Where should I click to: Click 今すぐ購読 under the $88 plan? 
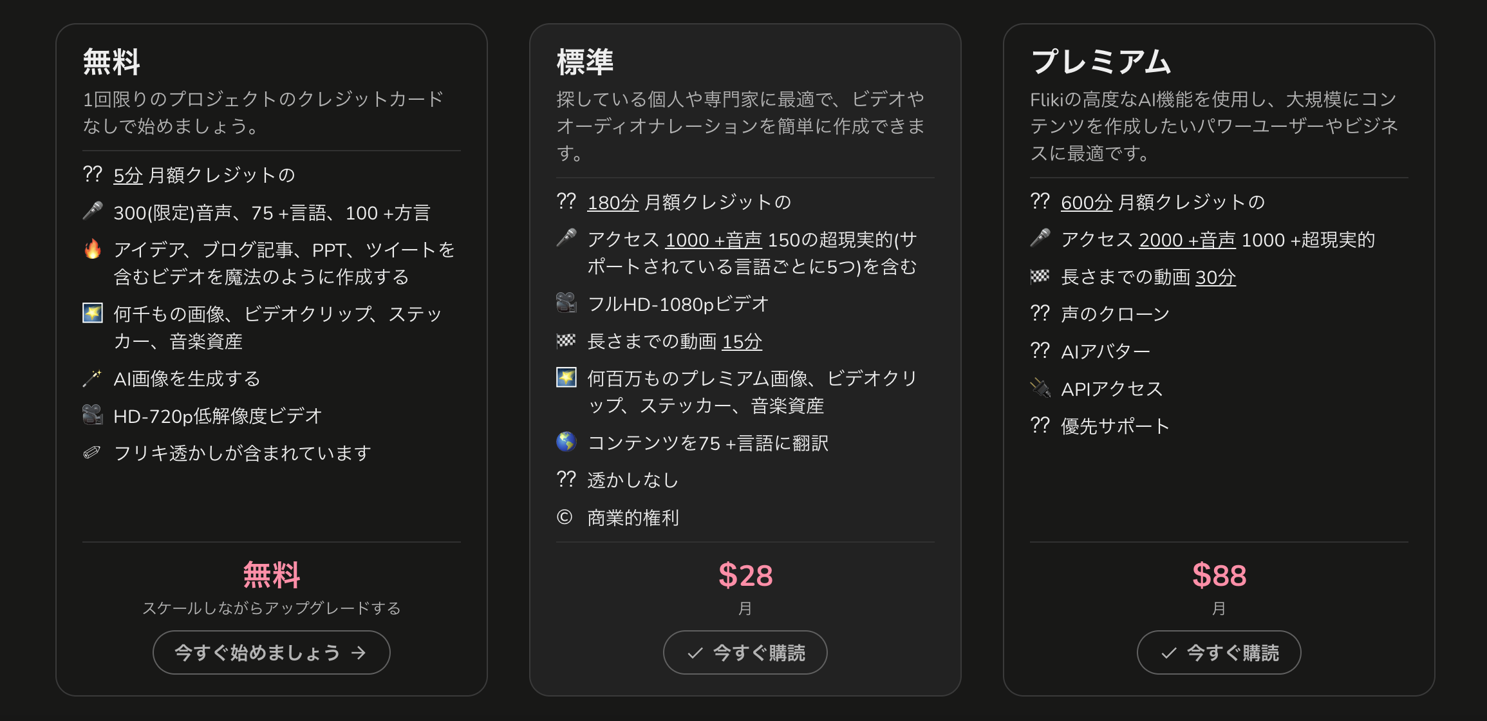[x=1219, y=653]
